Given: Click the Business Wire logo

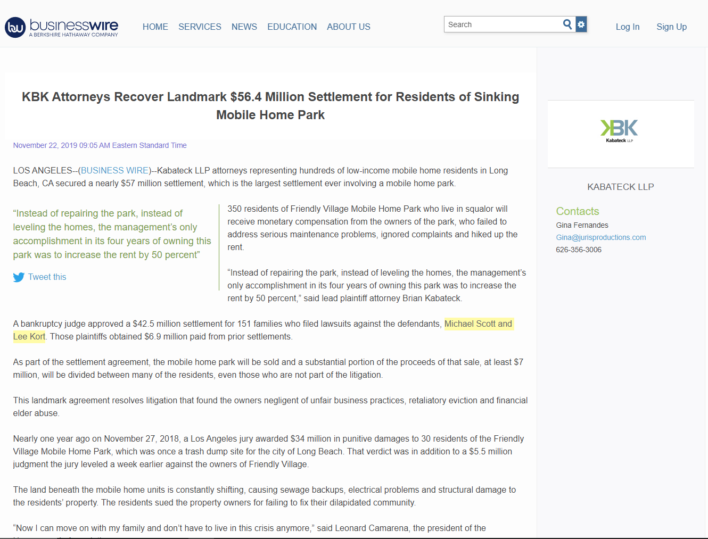Looking at the screenshot, I should point(61,27).
